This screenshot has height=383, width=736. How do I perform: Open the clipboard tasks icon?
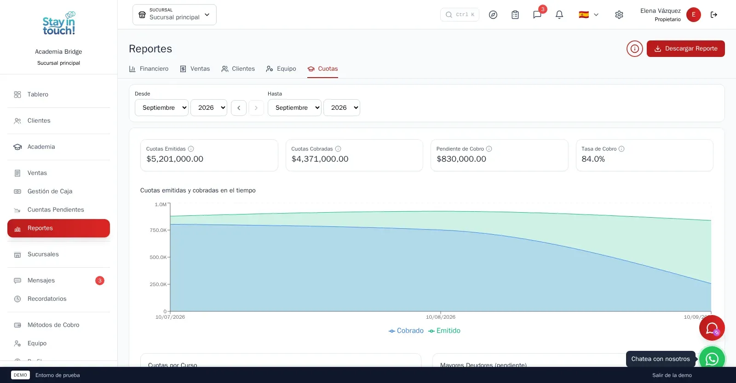(515, 15)
